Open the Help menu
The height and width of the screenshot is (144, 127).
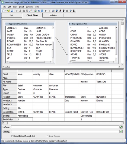point(37,7)
